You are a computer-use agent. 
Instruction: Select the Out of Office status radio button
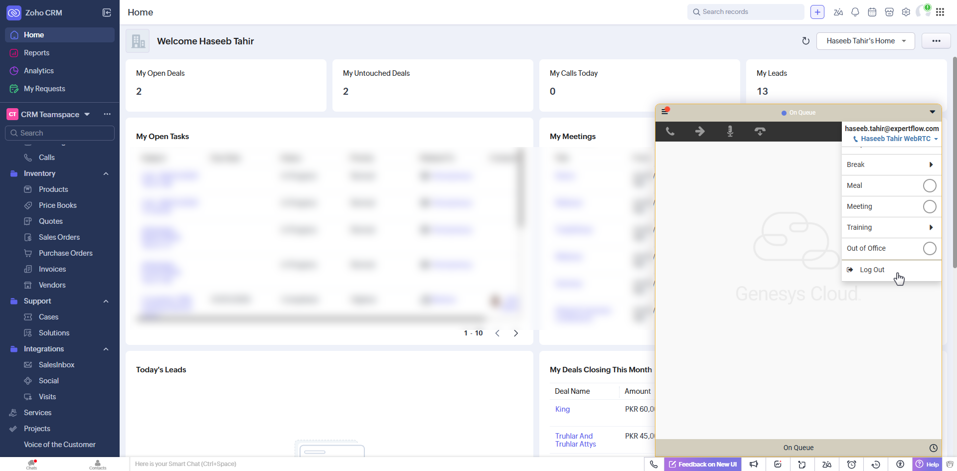[x=929, y=249]
